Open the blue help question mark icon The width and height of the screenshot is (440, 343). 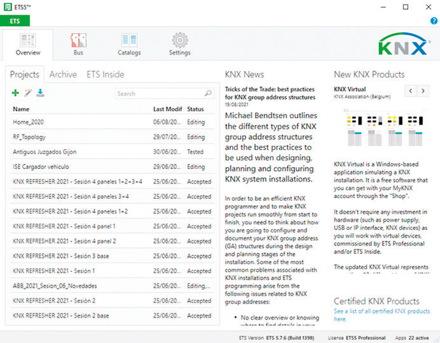coord(434,21)
